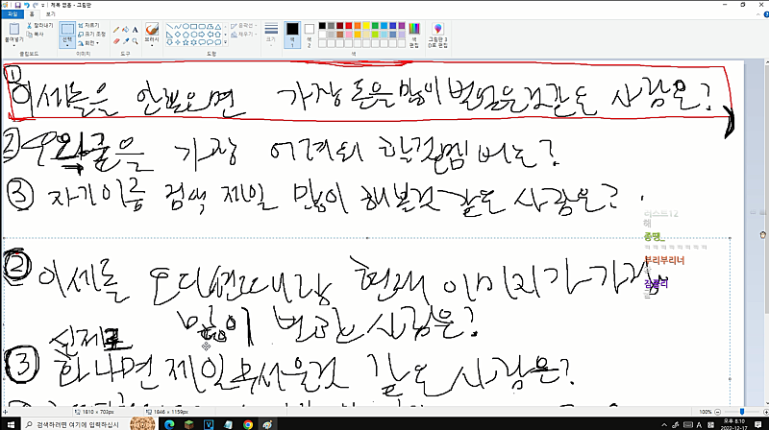
Task: Click the Redo arrow in title bar
Action: (x=35, y=5)
